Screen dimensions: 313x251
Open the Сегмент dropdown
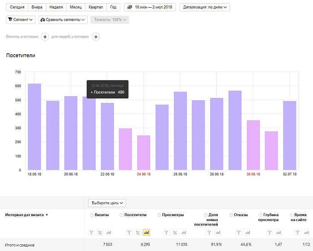tap(21, 20)
